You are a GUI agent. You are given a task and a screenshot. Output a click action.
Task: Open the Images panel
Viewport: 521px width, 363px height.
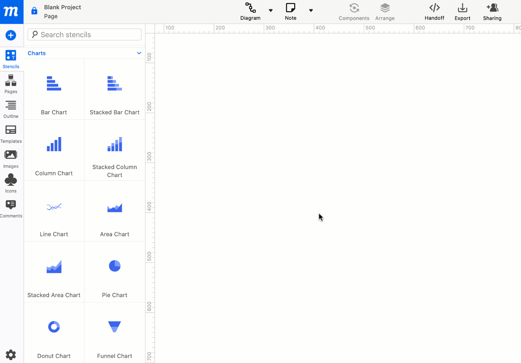pos(11,158)
